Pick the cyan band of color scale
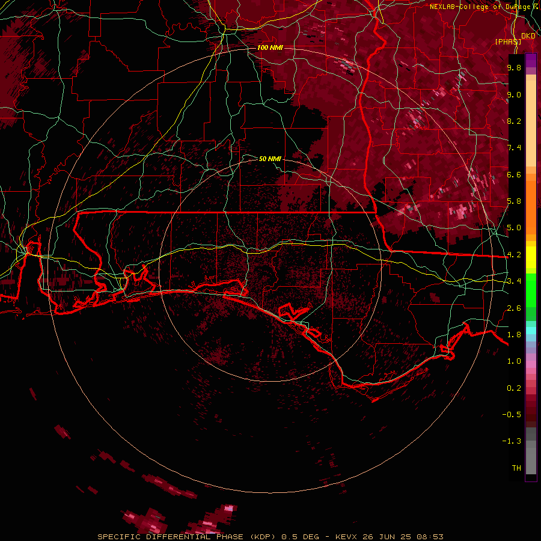Screen dimensions: 541x541 point(531,331)
